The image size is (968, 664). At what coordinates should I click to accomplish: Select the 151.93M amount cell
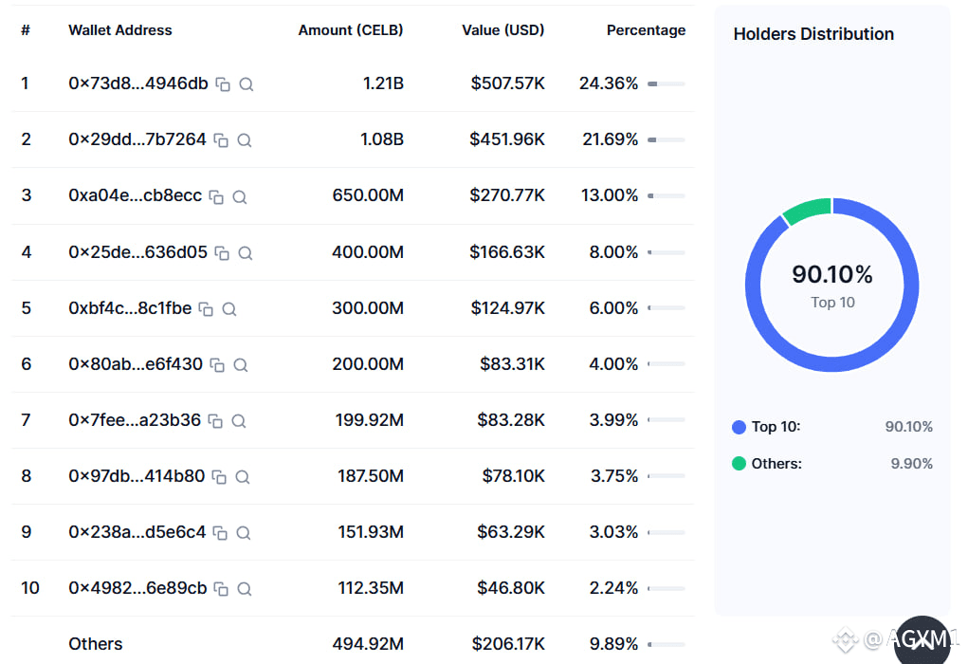[x=371, y=532]
